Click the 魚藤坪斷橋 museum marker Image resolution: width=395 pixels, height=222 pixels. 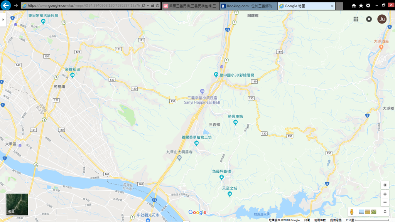[x=221, y=177]
